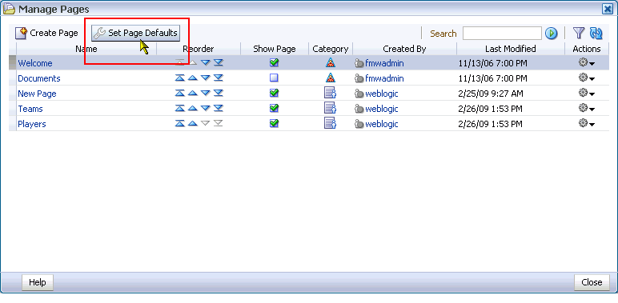Click Players row category icon

point(330,124)
